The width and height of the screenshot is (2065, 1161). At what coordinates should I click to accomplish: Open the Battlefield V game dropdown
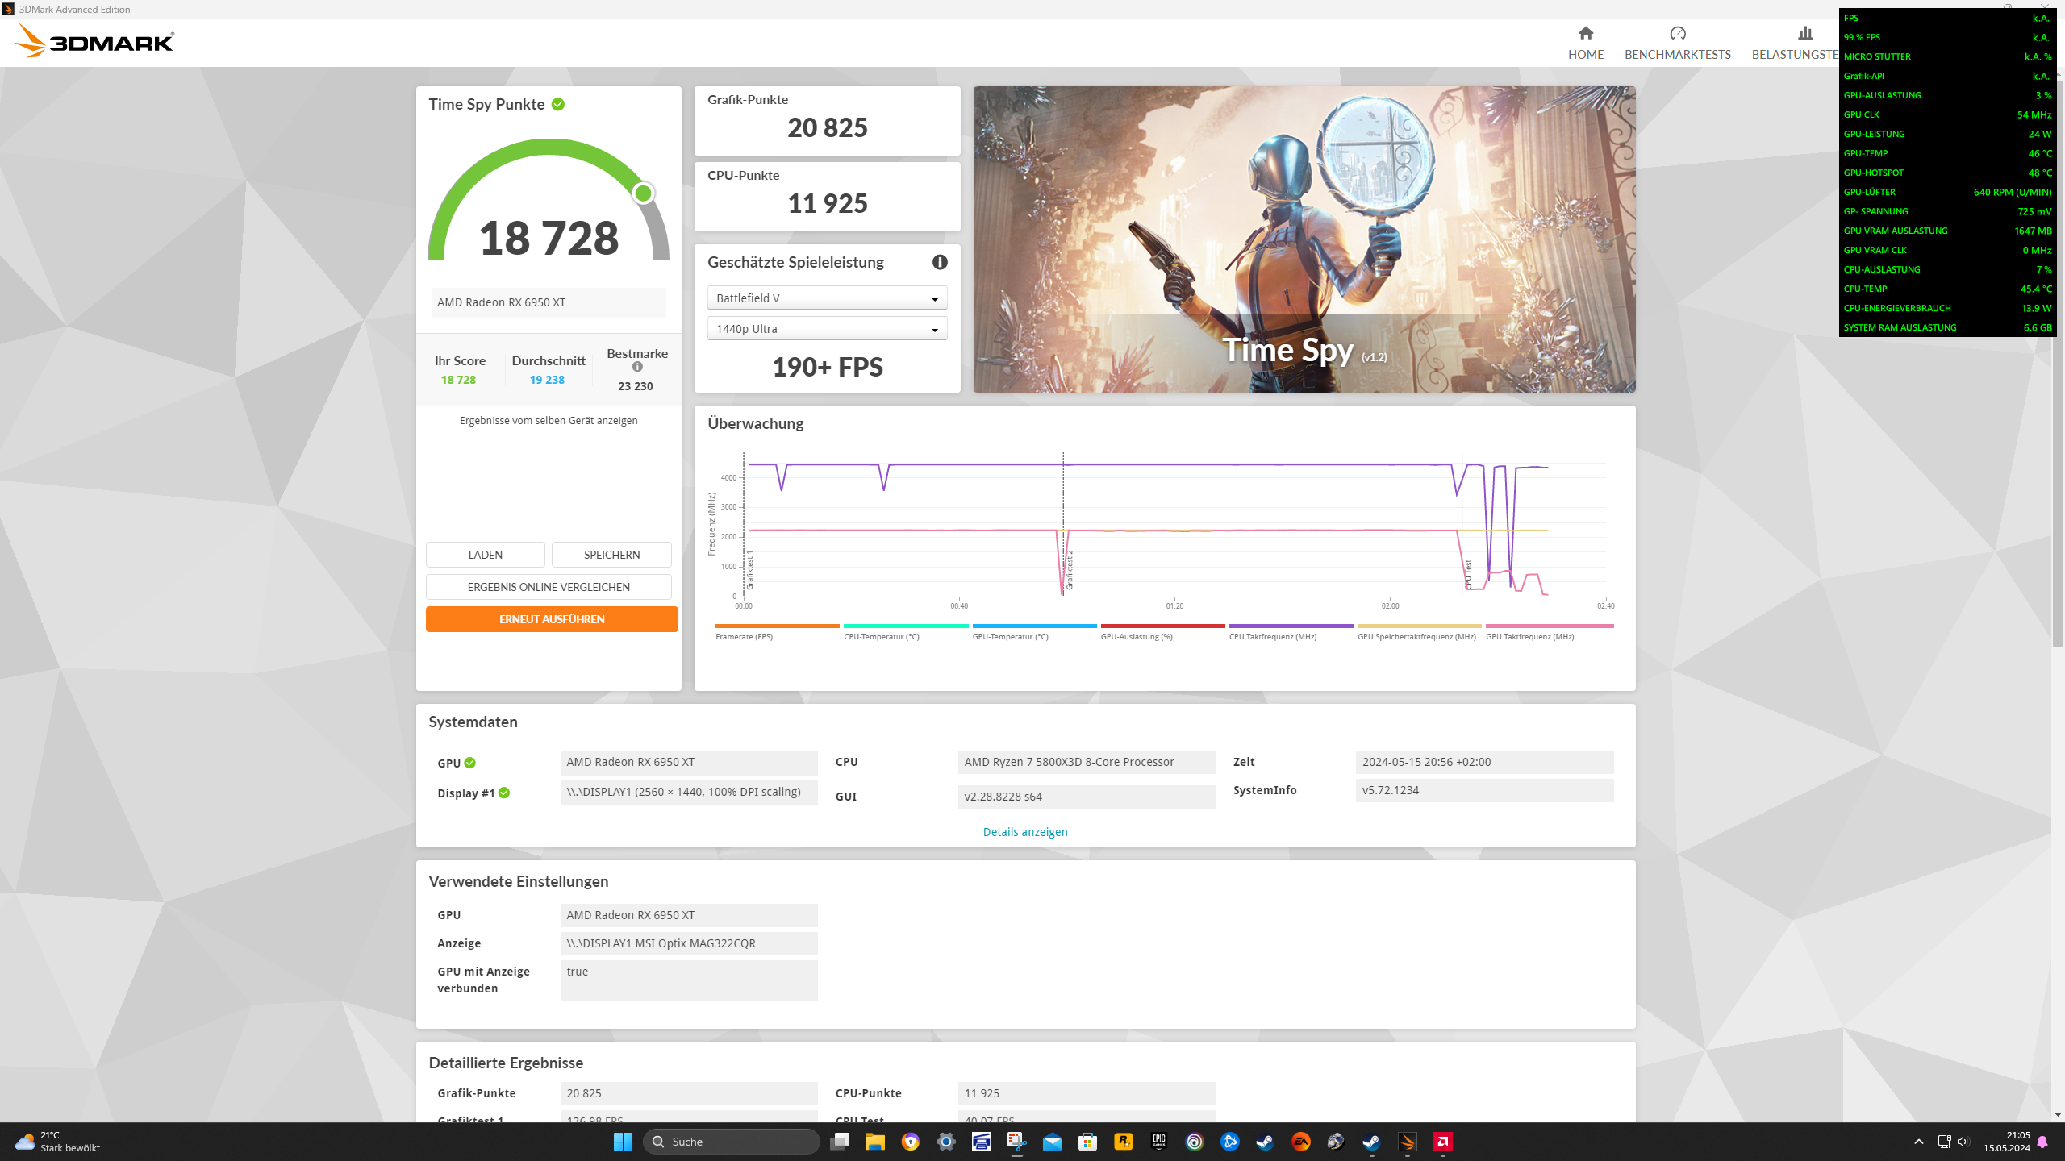[827, 298]
